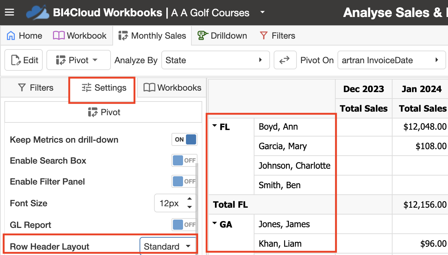Select the Jones, James row
This screenshot has height=255, width=448.
tap(295, 224)
